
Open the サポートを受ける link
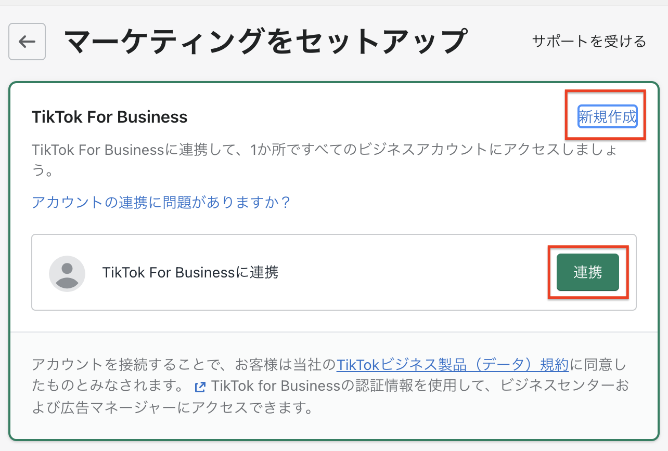point(589,41)
